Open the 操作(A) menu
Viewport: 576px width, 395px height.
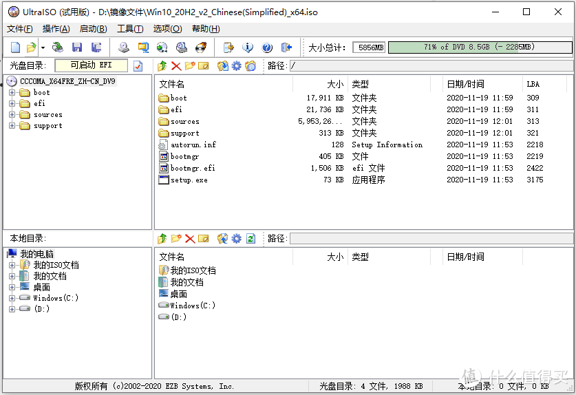point(56,29)
